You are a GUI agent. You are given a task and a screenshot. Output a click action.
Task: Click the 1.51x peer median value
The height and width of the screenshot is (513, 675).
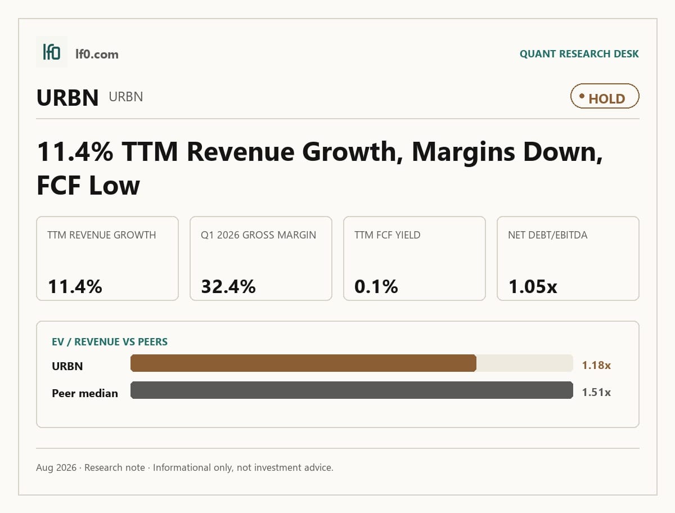point(596,392)
